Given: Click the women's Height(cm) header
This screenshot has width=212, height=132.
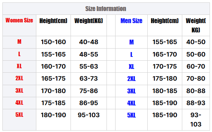Looking at the screenshot, I should click(x=53, y=21).
